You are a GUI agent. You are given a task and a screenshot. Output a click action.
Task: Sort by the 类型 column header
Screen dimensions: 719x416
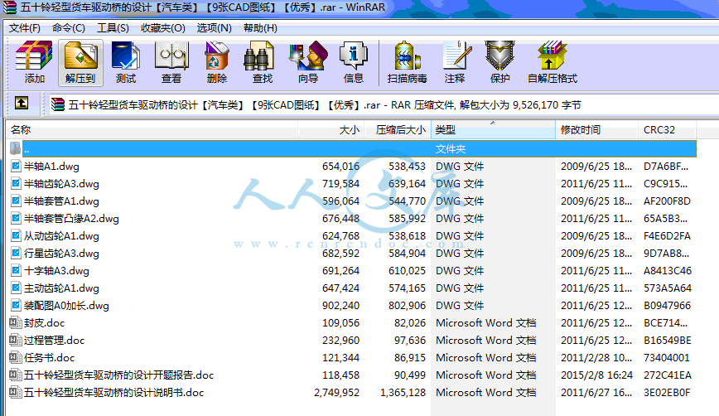493,130
